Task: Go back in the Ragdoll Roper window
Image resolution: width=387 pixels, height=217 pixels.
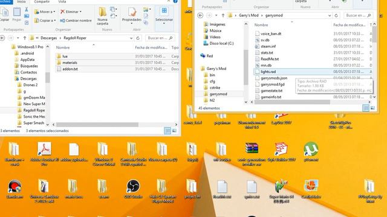Action: tap(2, 38)
